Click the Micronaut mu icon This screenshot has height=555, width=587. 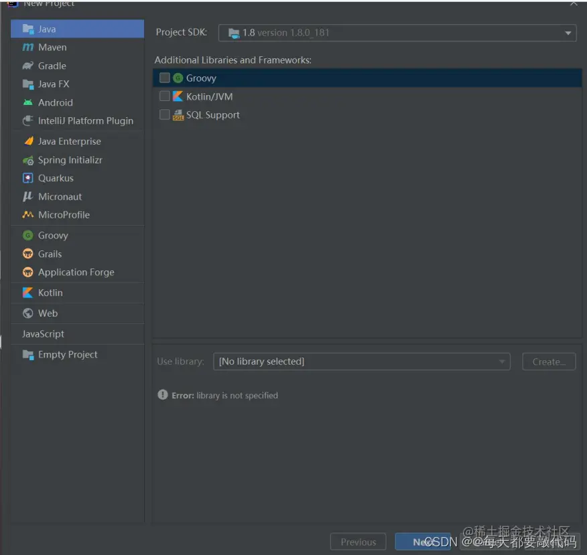coord(27,197)
